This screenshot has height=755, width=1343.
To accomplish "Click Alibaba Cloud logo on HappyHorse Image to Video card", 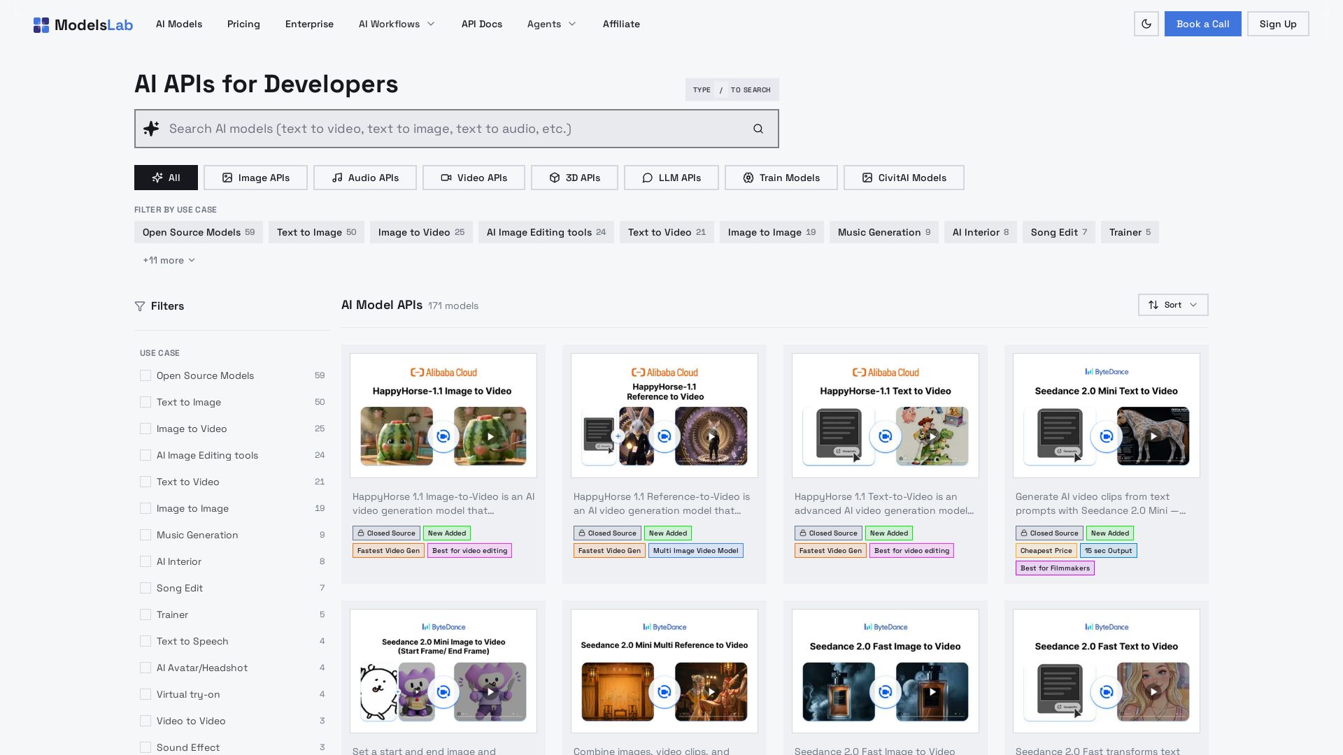I will (x=443, y=373).
